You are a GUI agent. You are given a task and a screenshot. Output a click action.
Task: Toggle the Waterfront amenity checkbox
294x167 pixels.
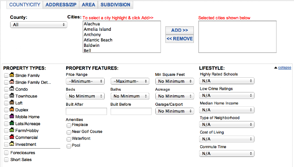click(69, 139)
